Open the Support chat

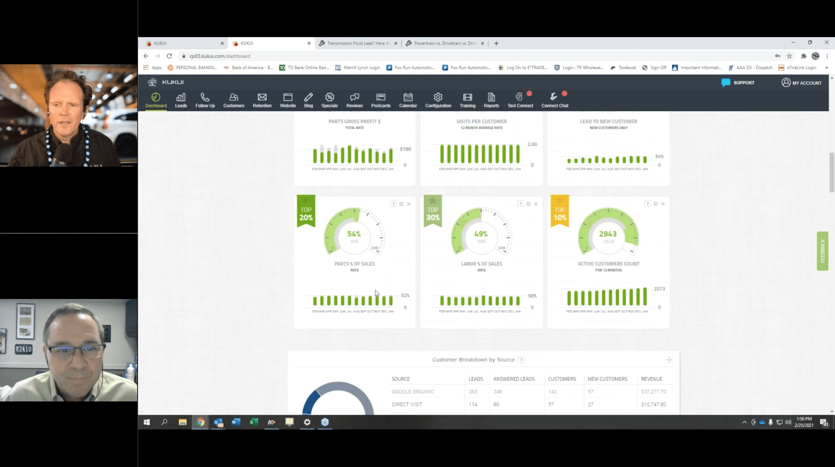pos(738,83)
